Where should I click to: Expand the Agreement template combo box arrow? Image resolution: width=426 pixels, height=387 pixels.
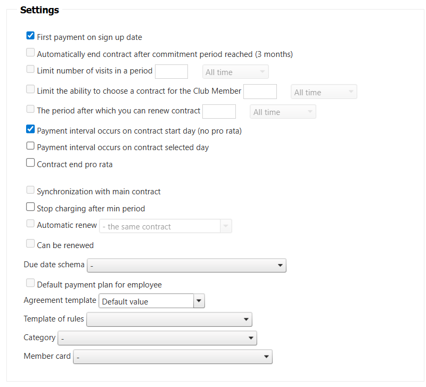[x=199, y=301]
